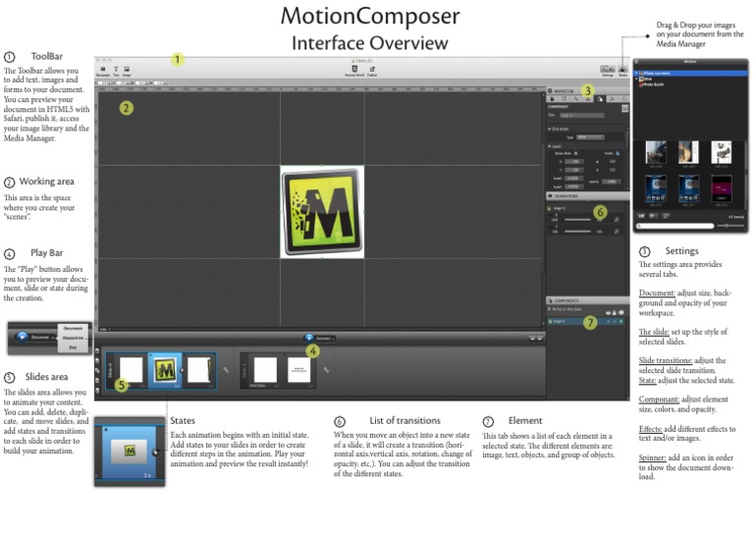
Task: Select iPhoto (current) in the Media window
Action: [691, 73]
